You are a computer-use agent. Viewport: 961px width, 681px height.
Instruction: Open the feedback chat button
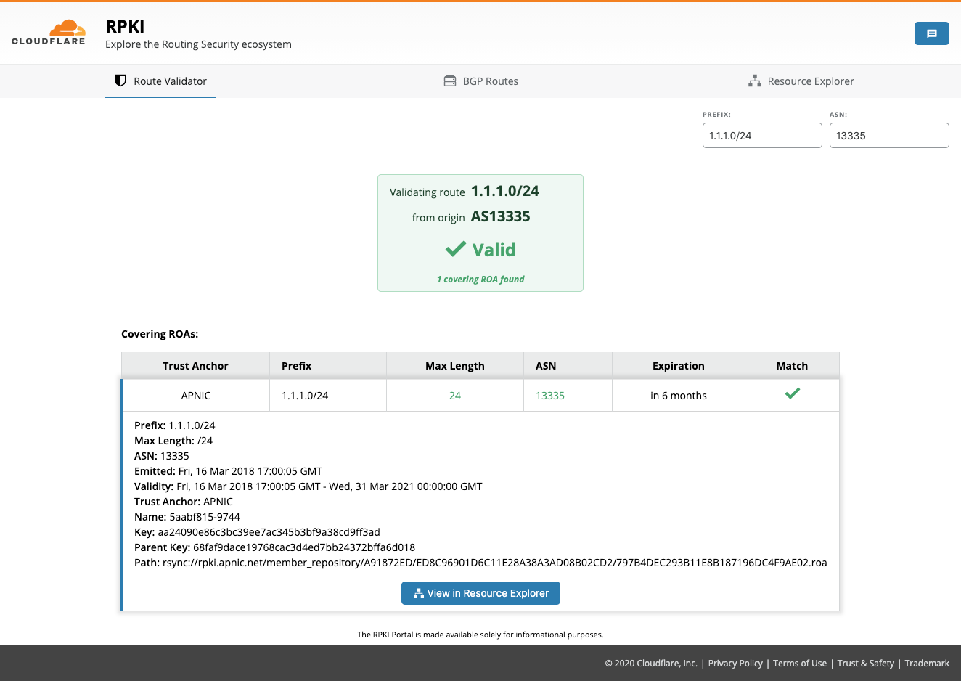pos(931,33)
